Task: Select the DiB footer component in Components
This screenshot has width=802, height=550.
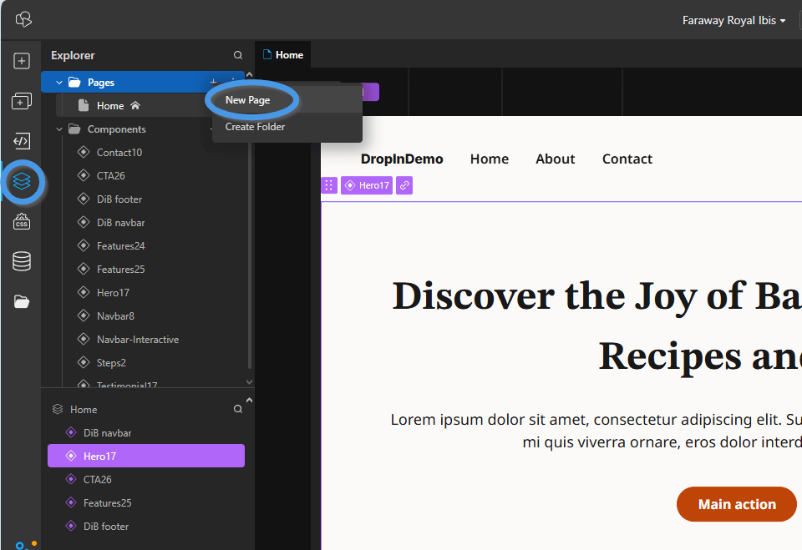Action: click(119, 199)
